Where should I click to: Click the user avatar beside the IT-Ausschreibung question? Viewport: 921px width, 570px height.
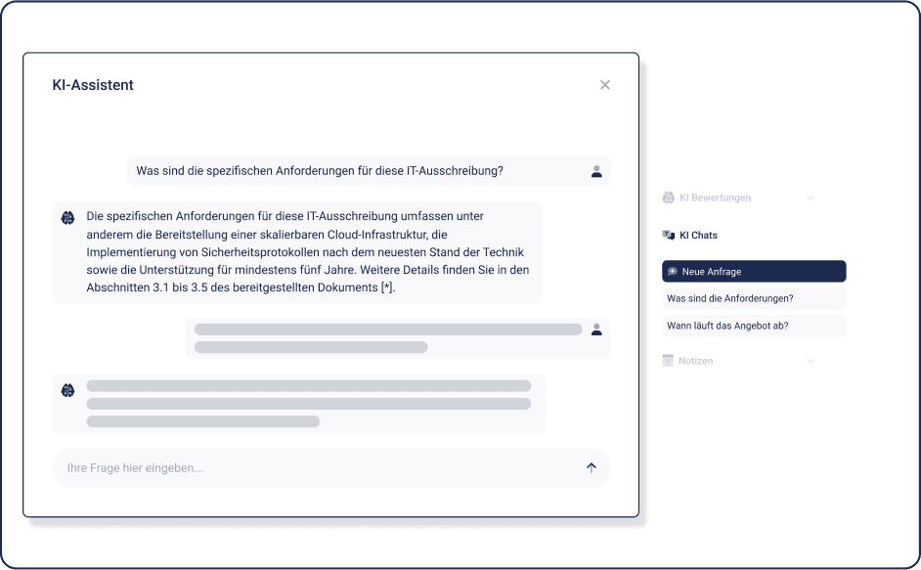coord(596,171)
